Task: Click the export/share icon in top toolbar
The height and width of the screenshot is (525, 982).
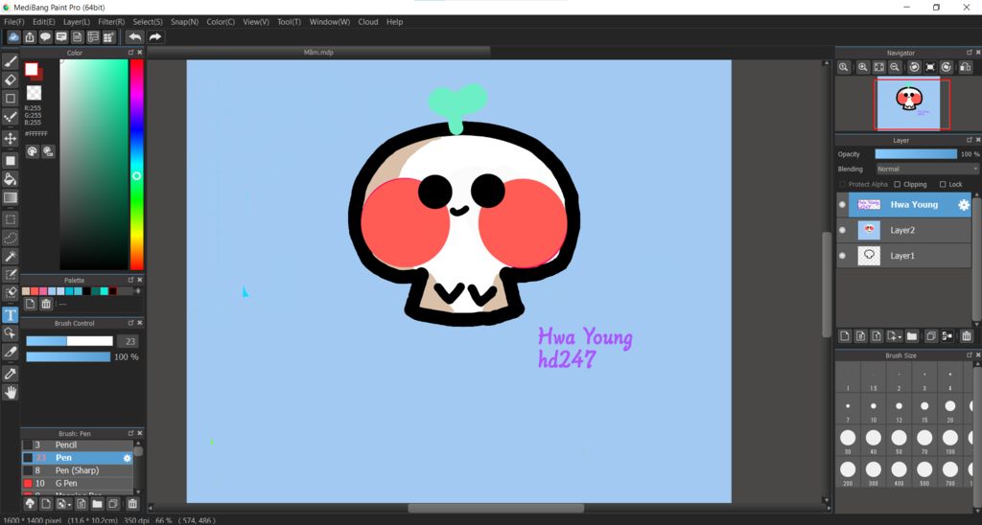Action: point(30,37)
